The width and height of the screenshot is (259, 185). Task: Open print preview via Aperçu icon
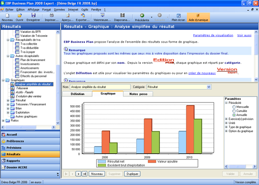click(68, 15)
